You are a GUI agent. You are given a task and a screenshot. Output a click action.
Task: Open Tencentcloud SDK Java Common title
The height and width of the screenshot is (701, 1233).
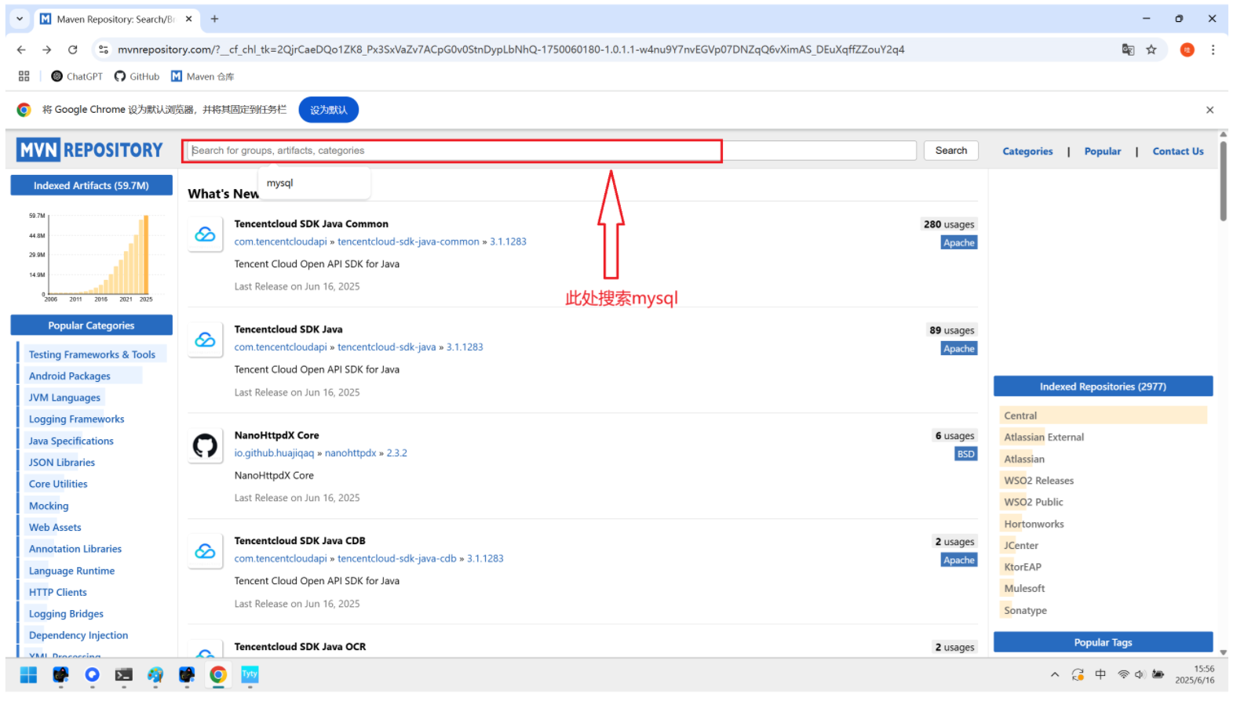click(x=311, y=224)
